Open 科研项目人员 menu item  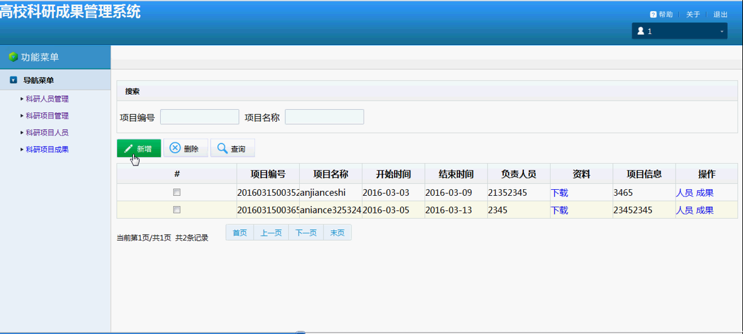47,133
